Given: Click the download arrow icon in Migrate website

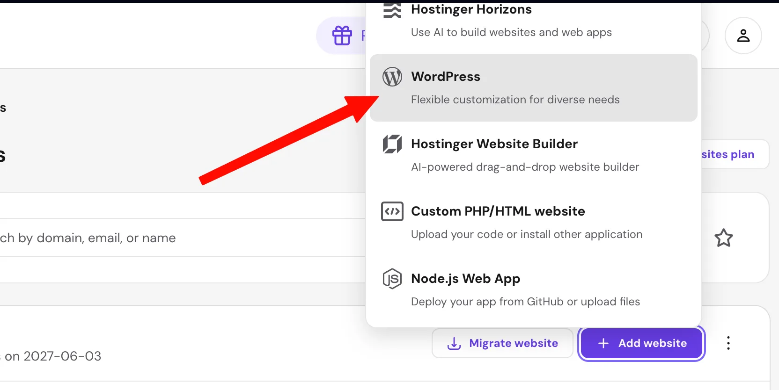Looking at the screenshot, I should [x=454, y=344].
